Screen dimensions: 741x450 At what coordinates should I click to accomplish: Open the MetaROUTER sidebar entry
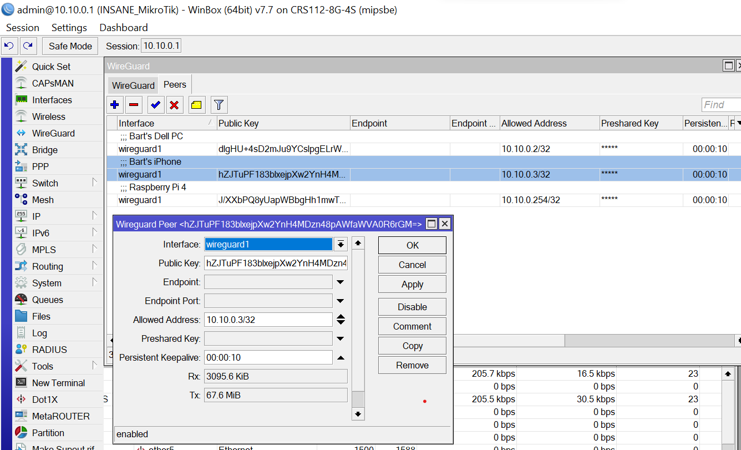point(60,416)
